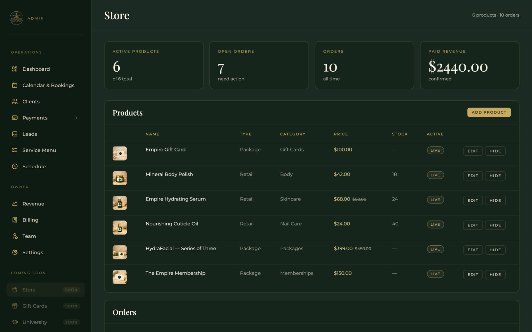Open Leads inbox icon

[x=15, y=134]
